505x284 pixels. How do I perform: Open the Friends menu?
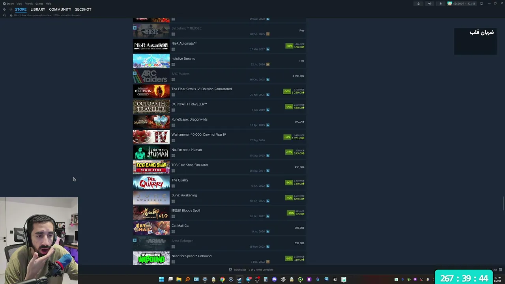(29, 4)
